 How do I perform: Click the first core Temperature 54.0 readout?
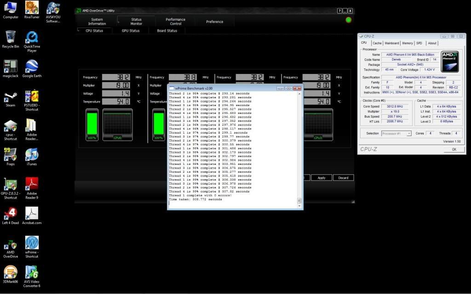point(116,102)
